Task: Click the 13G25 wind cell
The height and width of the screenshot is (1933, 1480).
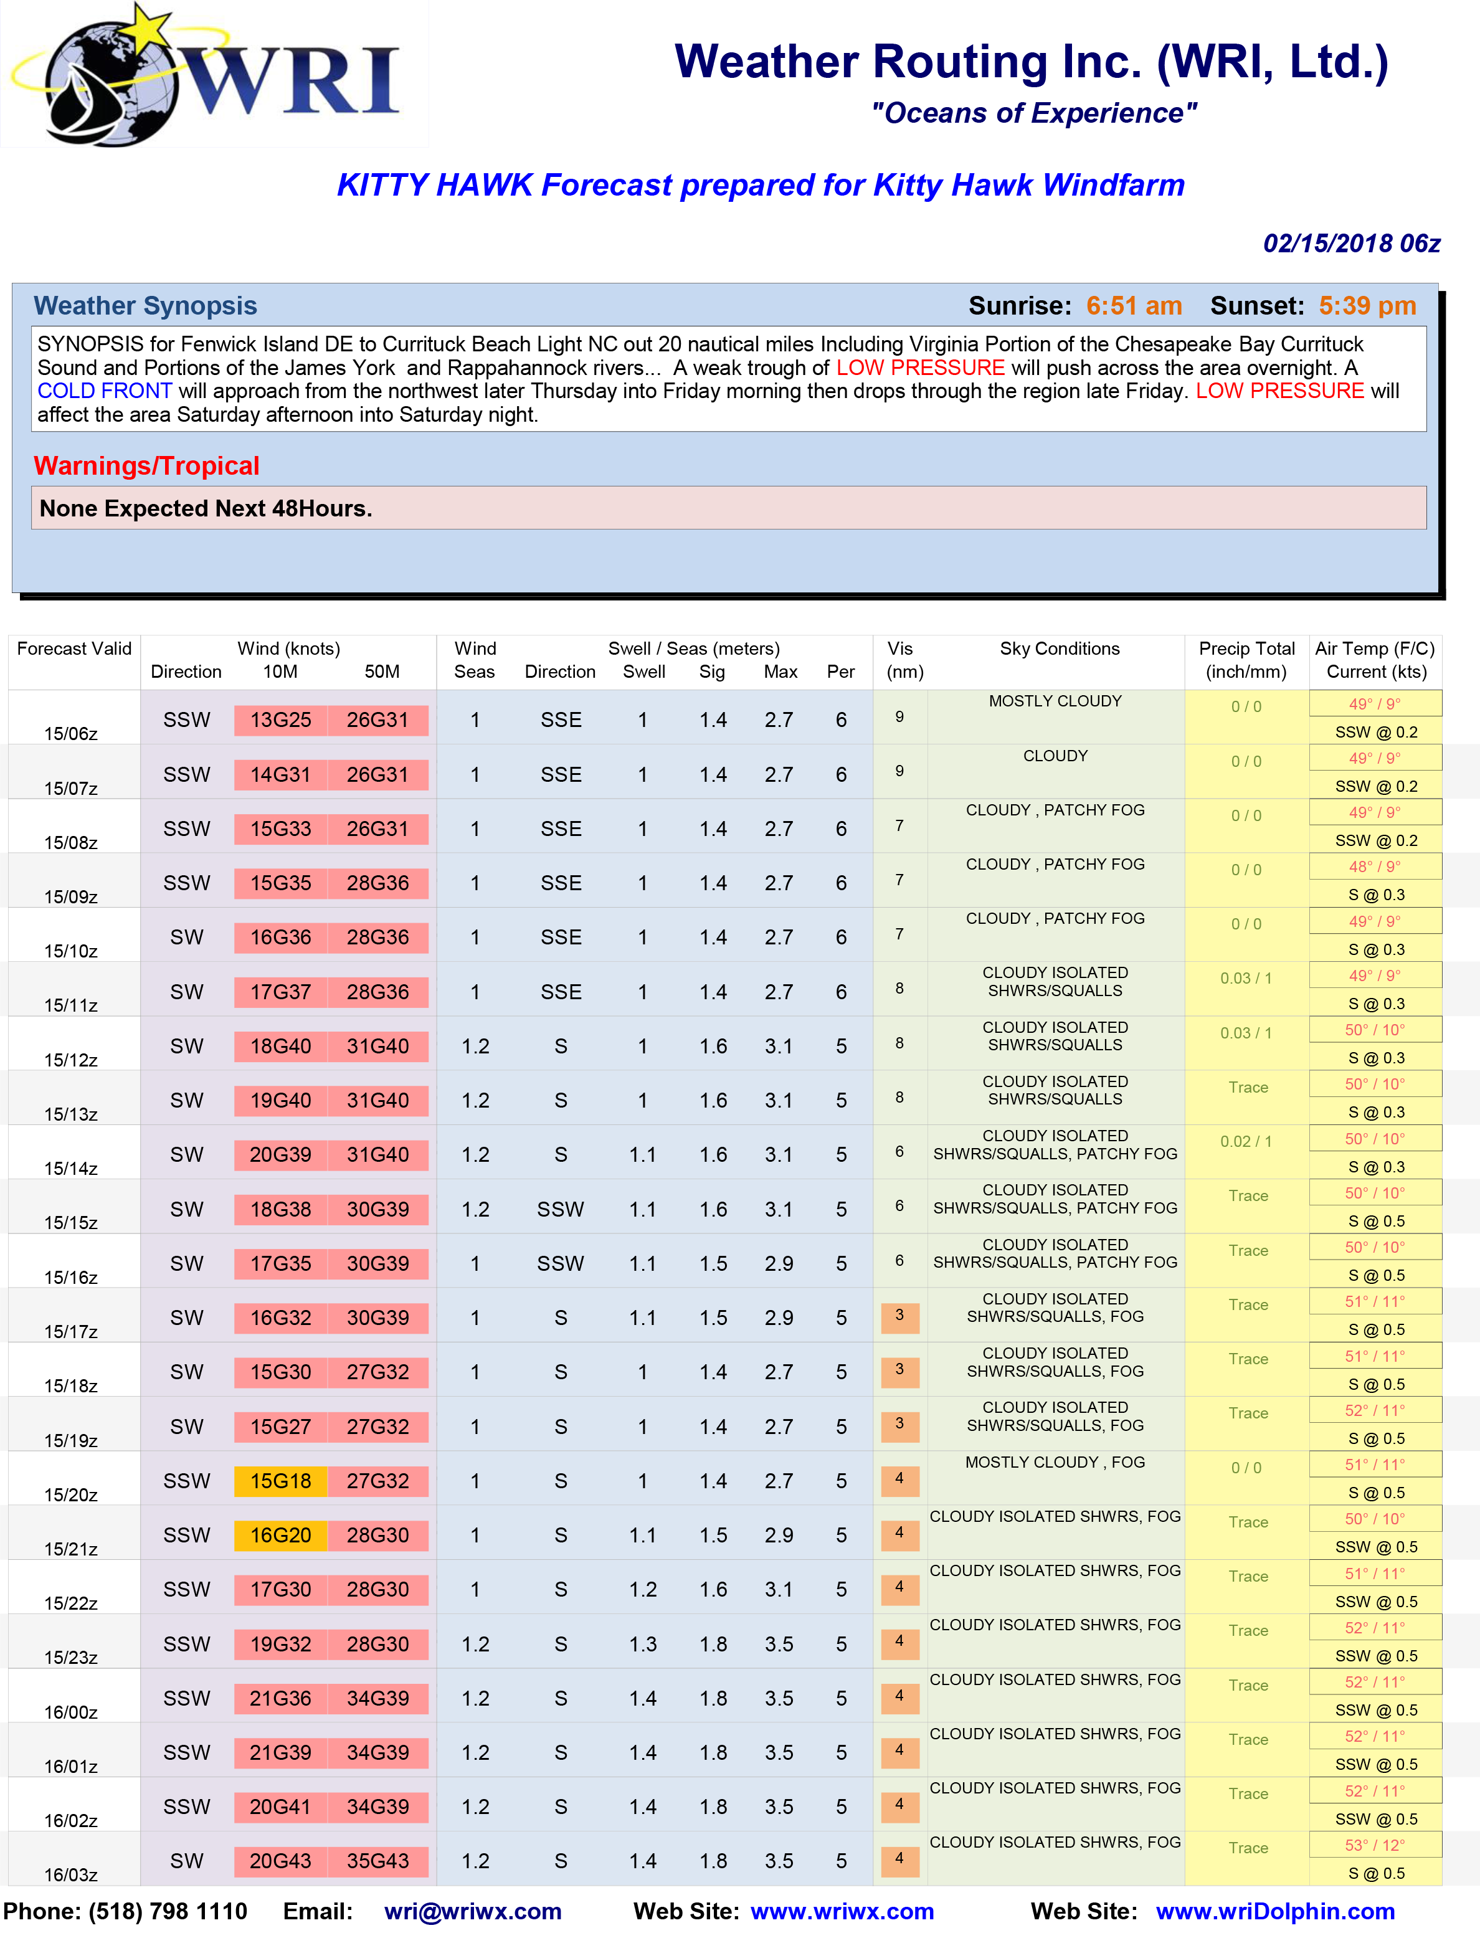Action: click(281, 721)
